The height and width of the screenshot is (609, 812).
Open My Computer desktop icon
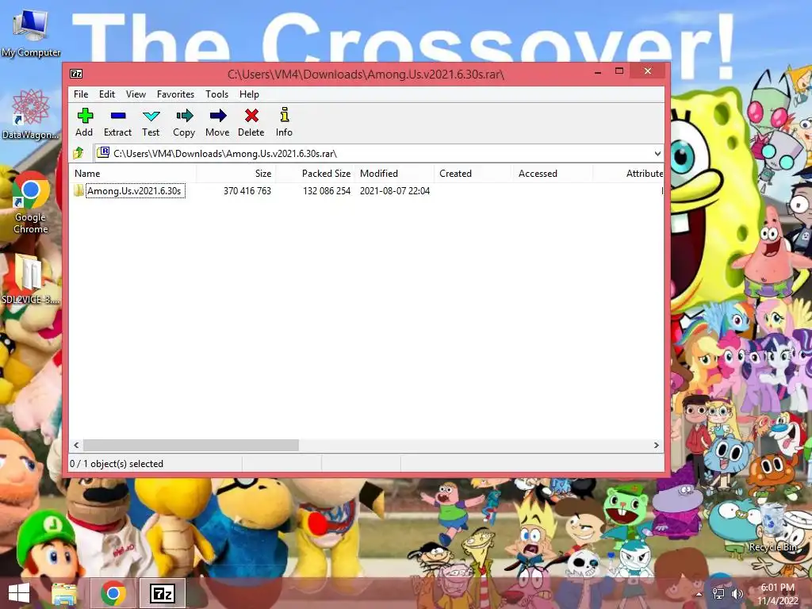tap(31, 32)
